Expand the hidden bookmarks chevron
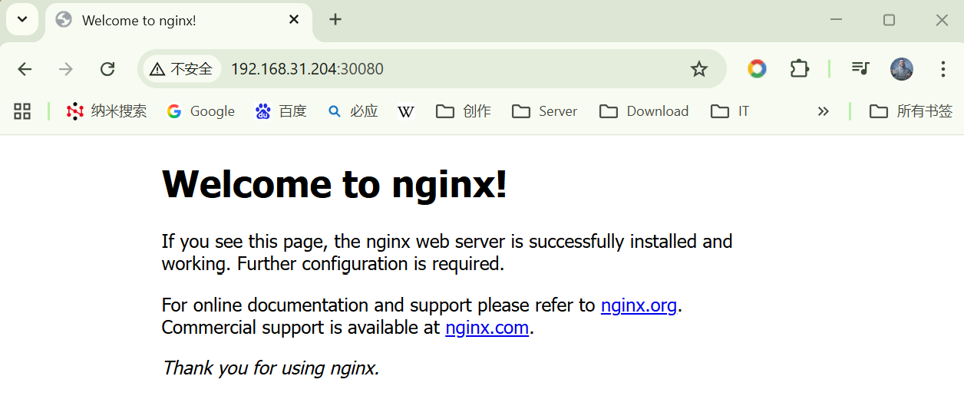The image size is (964, 409). click(x=823, y=111)
